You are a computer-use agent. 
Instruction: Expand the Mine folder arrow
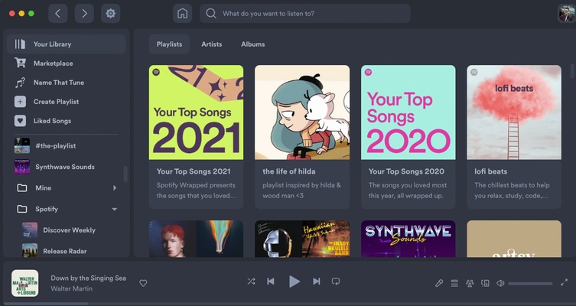tap(115, 187)
